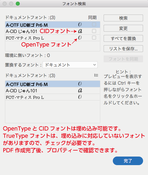Click the OpenType icon of FOT-マティス Pro L in upper list

[80, 38]
